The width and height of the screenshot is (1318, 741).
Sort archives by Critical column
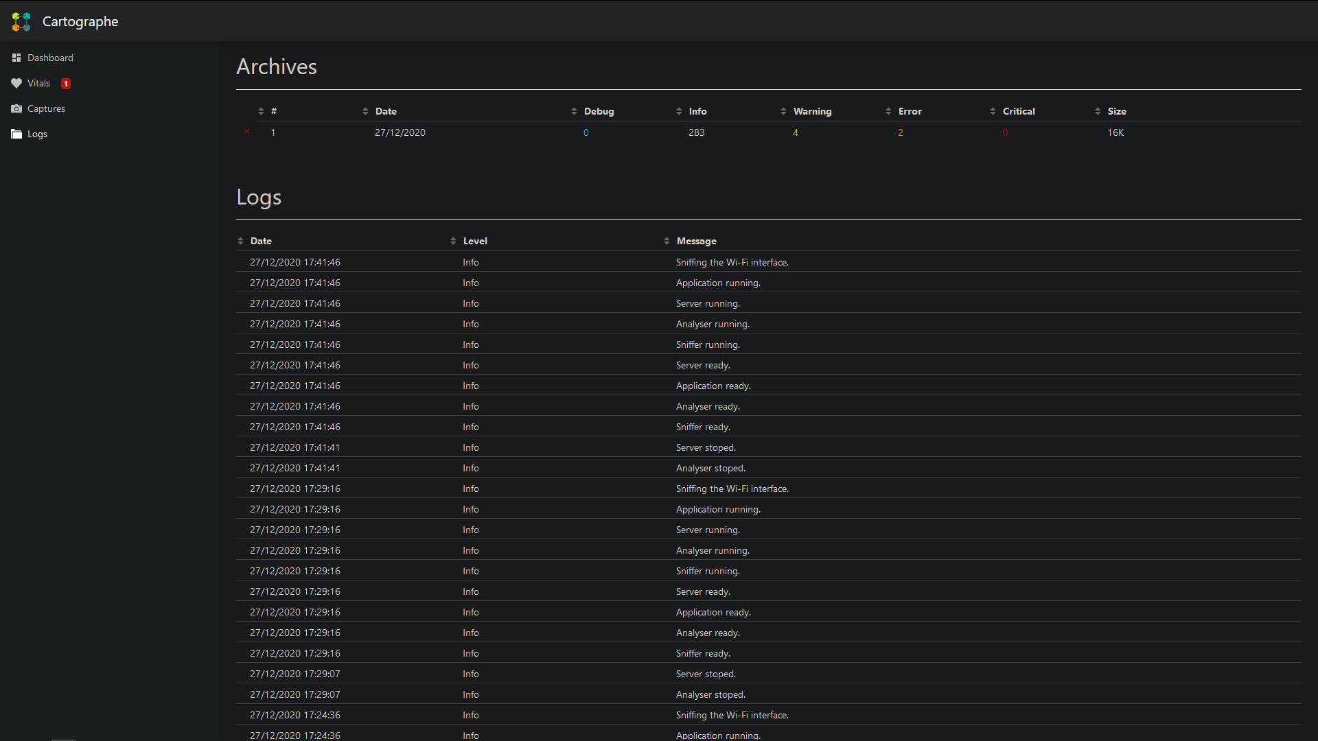[1019, 111]
